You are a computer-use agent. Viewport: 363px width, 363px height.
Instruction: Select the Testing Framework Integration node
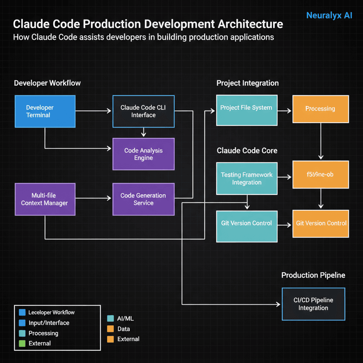click(x=247, y=179)
